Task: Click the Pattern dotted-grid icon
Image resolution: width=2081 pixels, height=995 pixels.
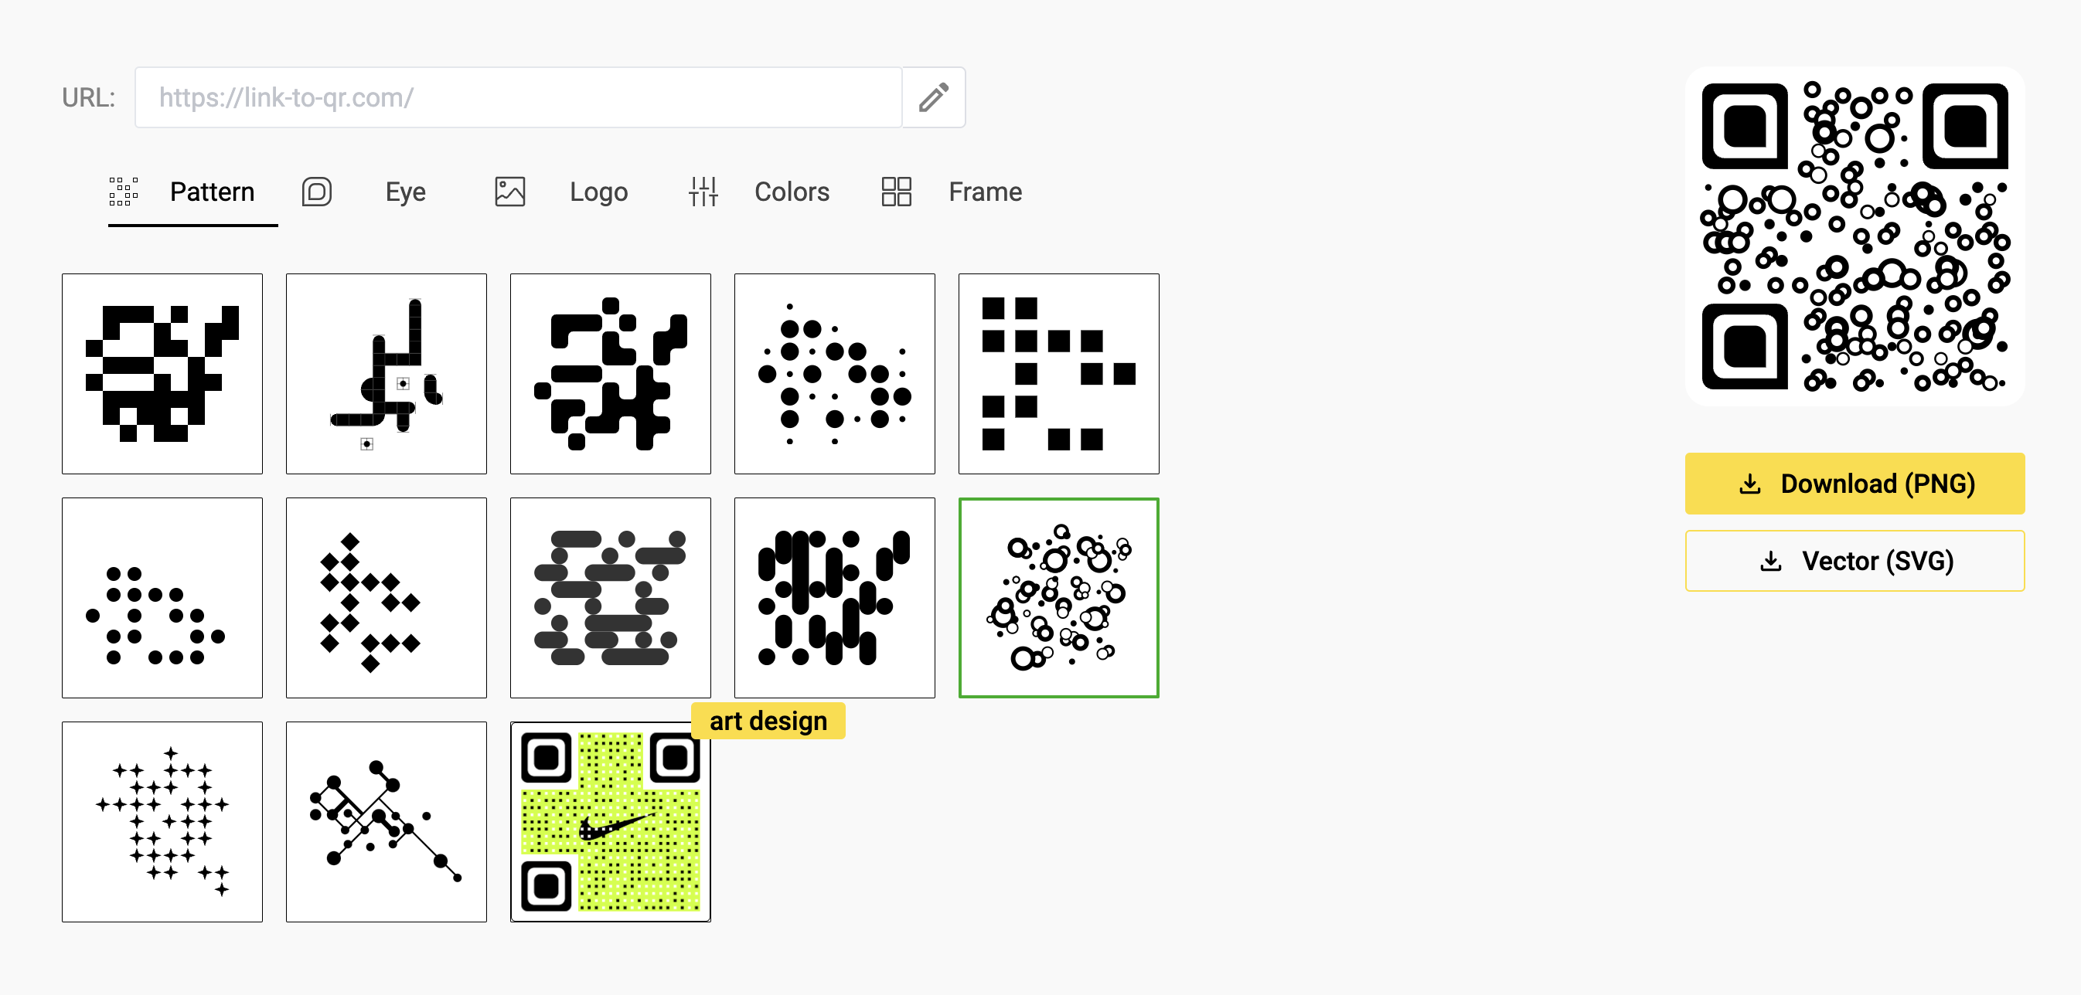Action: [x=124, y=192]
